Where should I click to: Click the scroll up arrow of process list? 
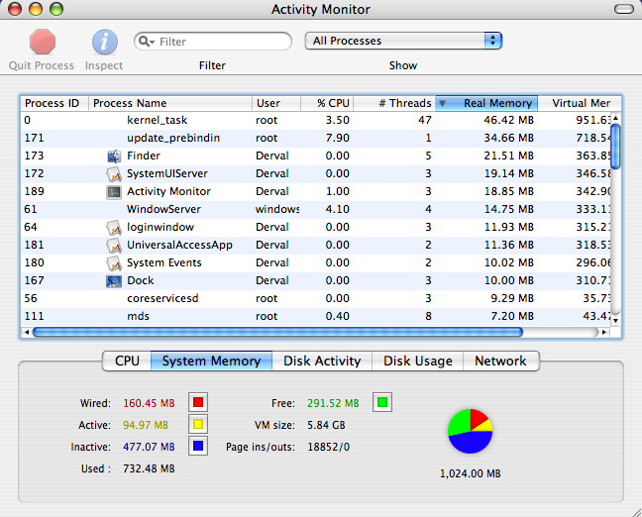(615, 118)
